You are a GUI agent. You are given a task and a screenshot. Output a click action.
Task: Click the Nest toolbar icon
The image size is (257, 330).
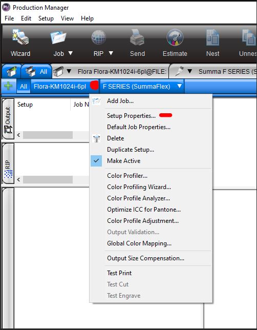(x=212, y=37)
